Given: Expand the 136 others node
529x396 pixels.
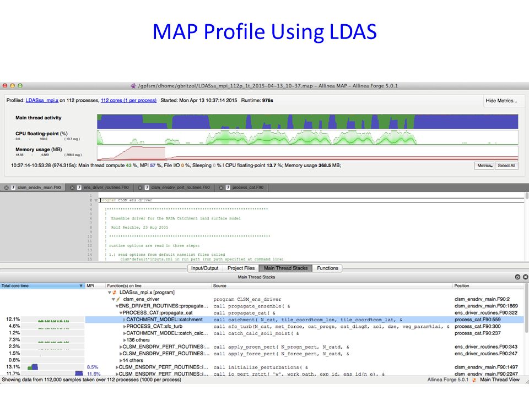Looking at the screenshot, I should point(125,340).
